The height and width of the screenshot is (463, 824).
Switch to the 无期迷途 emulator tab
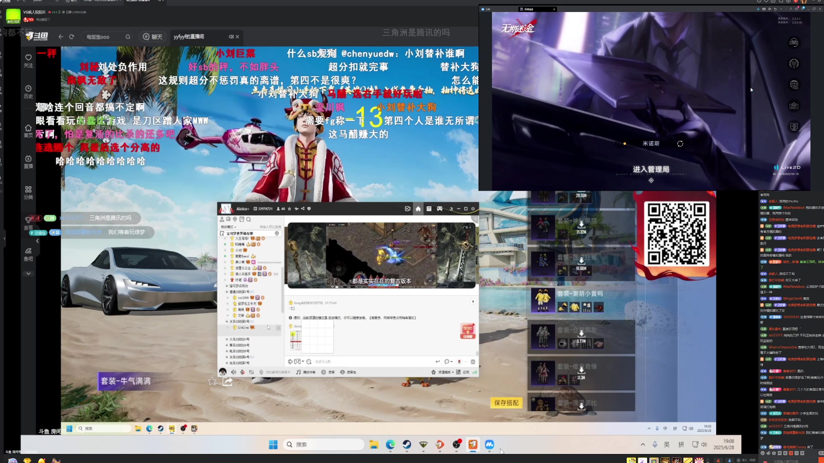536,9
